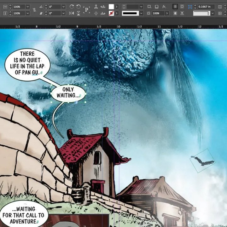Click the Scale Y percentage stepper

[10, 13]
